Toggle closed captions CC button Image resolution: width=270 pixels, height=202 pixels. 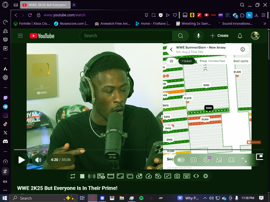click(193, 160)
